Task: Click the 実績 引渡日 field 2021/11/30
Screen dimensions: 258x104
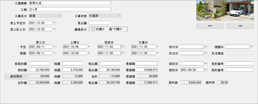Action: point(143,53)
